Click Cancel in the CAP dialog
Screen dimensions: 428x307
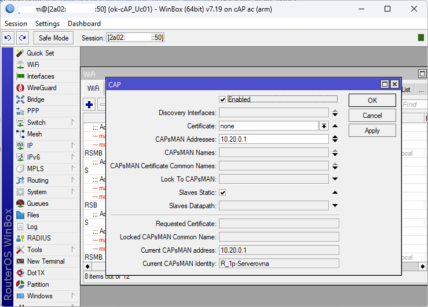pyautogui.click(x=372, y=116)
